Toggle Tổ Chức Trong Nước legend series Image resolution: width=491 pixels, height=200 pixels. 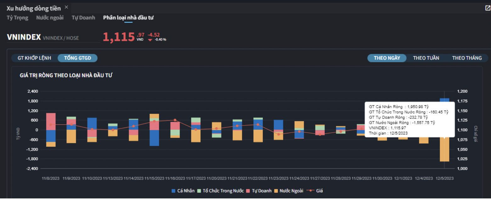click(220, 191)
